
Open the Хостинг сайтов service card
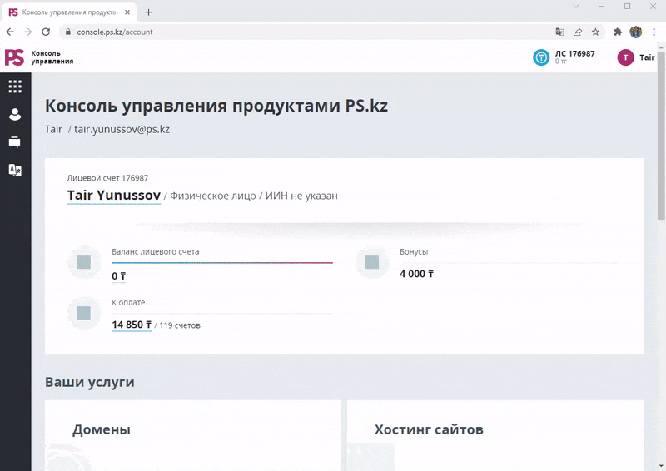(495, 435)
